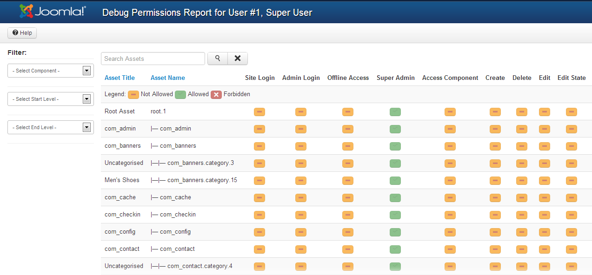Screen dimensions: 592x275
Task: Click the com_contact.category.4 asset name
Action: click(x=192, y=266)
